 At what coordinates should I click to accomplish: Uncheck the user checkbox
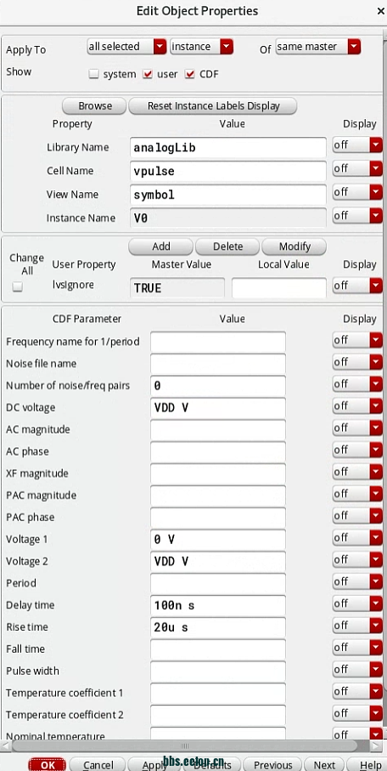pyautogui.click(x=148, y=74)
